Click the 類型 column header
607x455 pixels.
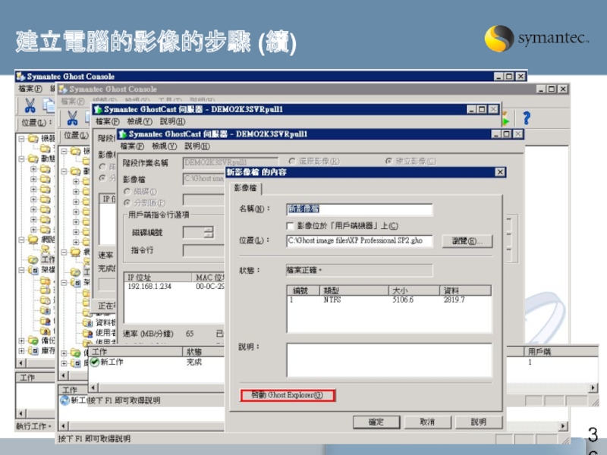(x=354, y=290)
